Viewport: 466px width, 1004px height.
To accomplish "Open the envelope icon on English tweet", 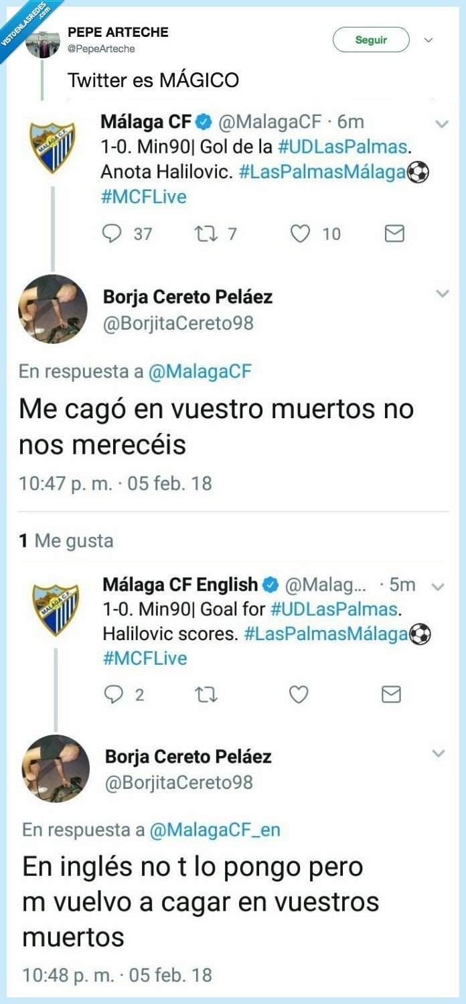I will 391,697.
